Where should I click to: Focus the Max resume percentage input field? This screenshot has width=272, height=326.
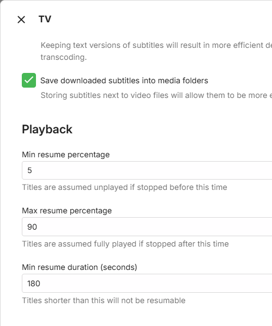coord(147,226)
